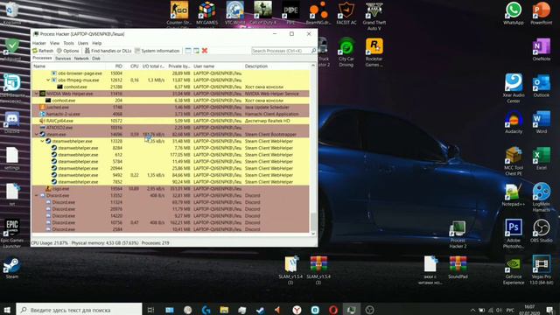The image size is (560, 315).
Task: Open the Tools menu
Action: coord(68,43)
